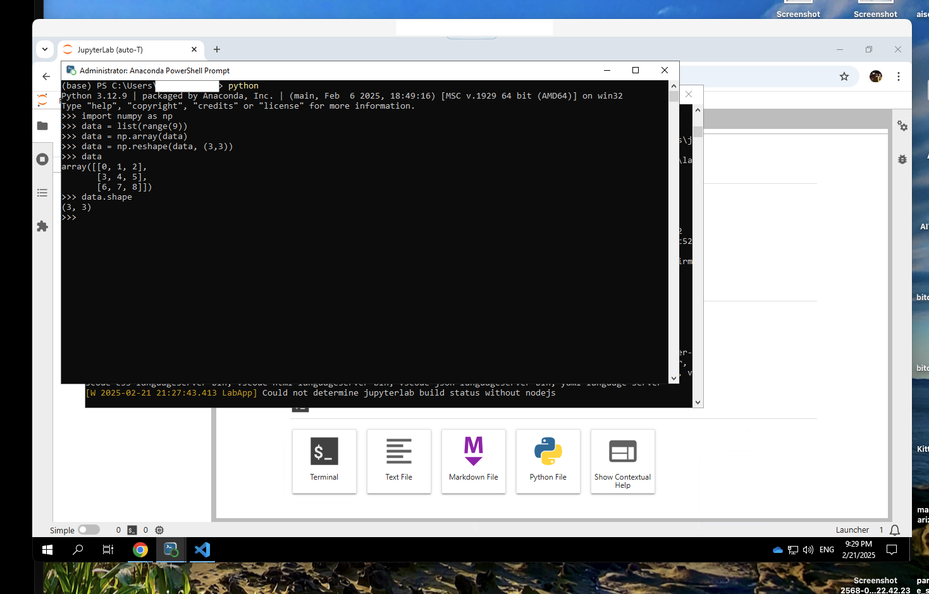The height and width of the screenshot is (594, 929).
Task: Open Windows Start menu
Action: tap(47, 550)
